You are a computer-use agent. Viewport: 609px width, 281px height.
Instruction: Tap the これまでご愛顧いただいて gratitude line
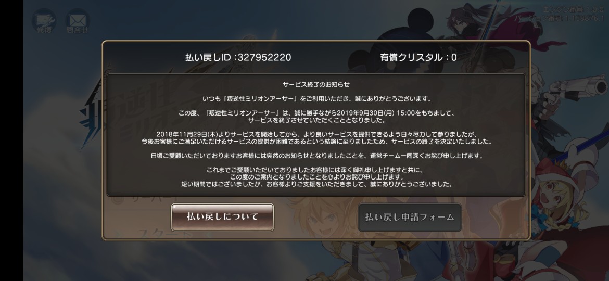click(316, 170)
